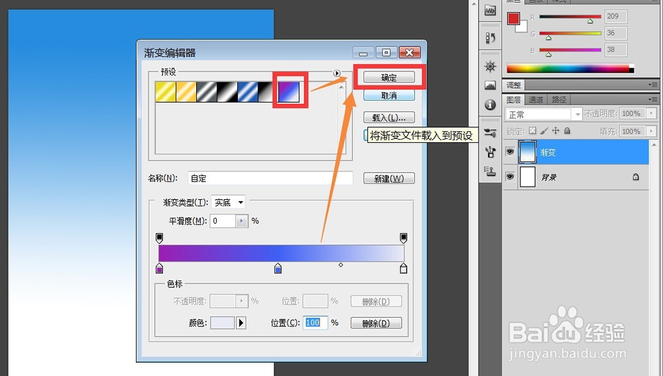The height and width of the screenshot is (376, 663).
Task: Select the white right color stop
Action: click(403, 268)
